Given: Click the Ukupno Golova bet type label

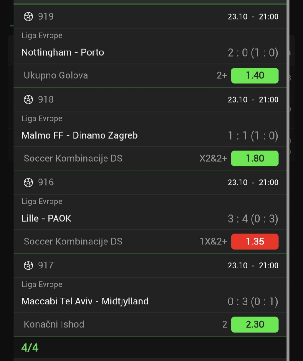Looking at the screenshot, I should pos(56,75).
